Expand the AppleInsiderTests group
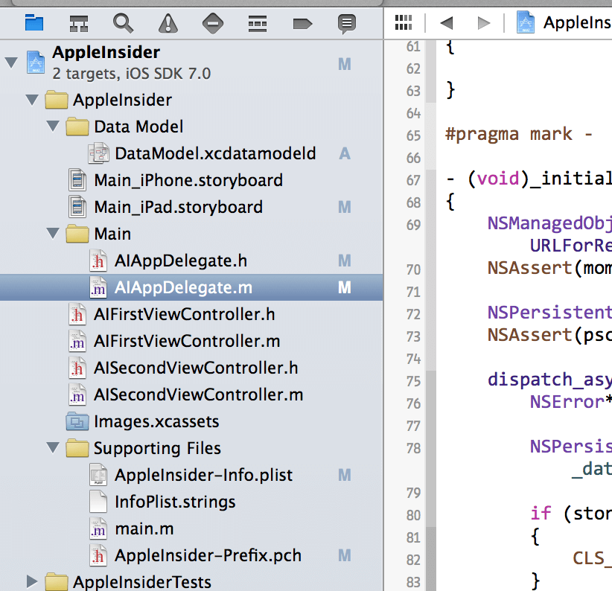Screen dimensions: 612x591 [32, 581]
